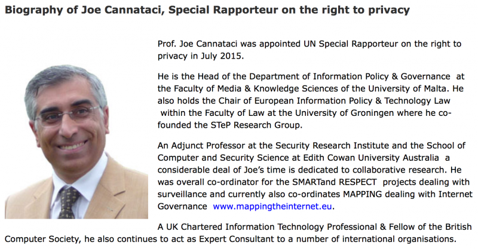This screenshot has height=249, width=478.
Task: Click the word 'Governance' before the link
Action: (182, 207)
